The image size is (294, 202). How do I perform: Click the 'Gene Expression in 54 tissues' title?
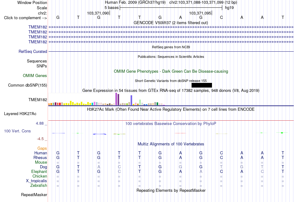click(x=171, y=91)
